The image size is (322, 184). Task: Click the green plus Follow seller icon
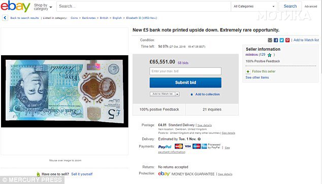tap(248, 71)
